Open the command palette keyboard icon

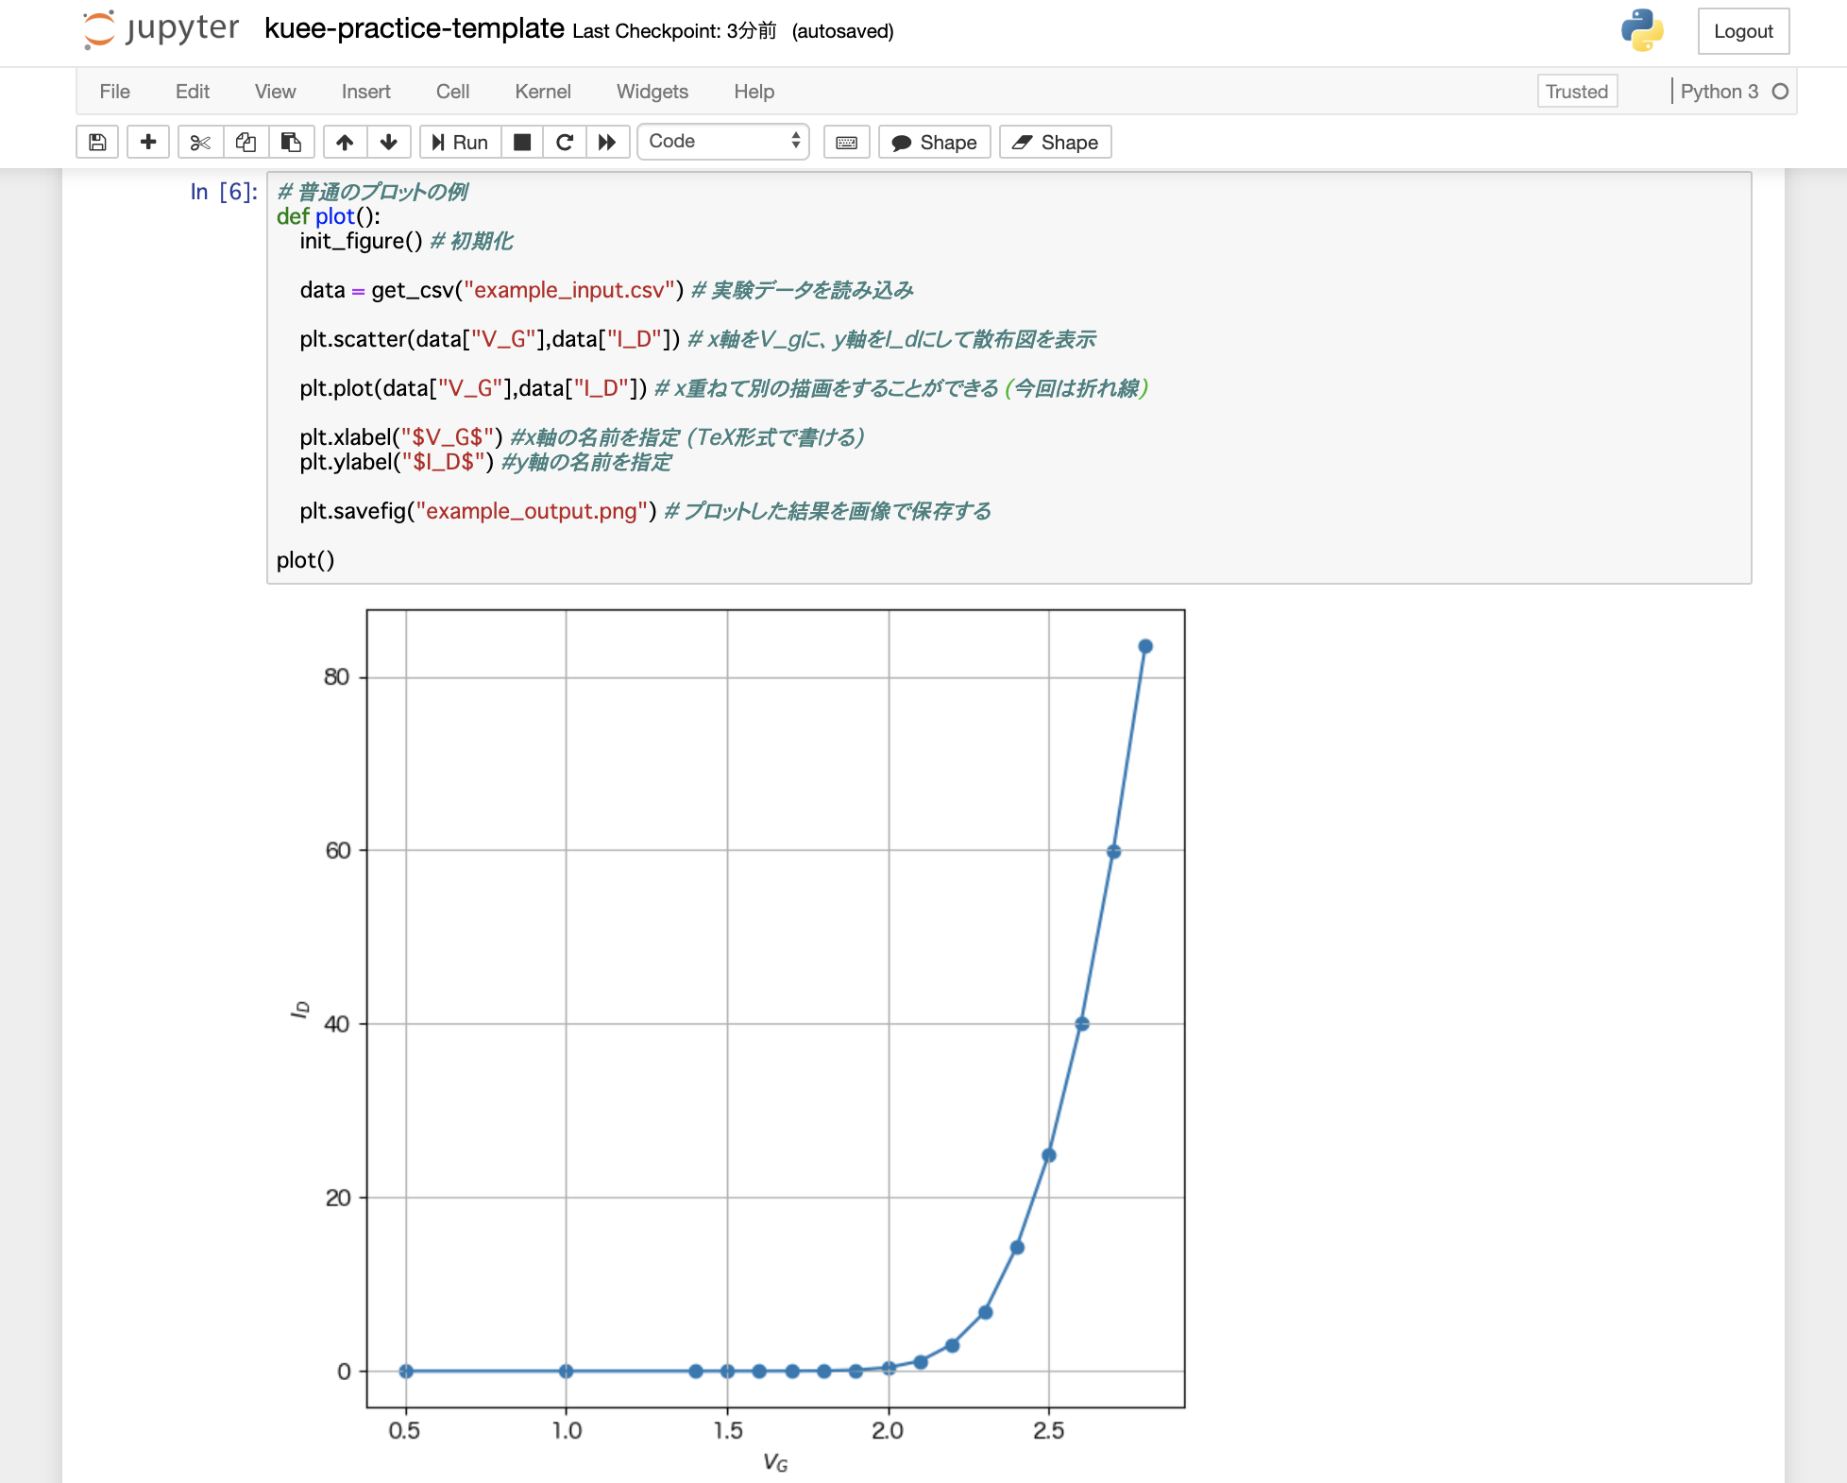click(x=846, y=142)
